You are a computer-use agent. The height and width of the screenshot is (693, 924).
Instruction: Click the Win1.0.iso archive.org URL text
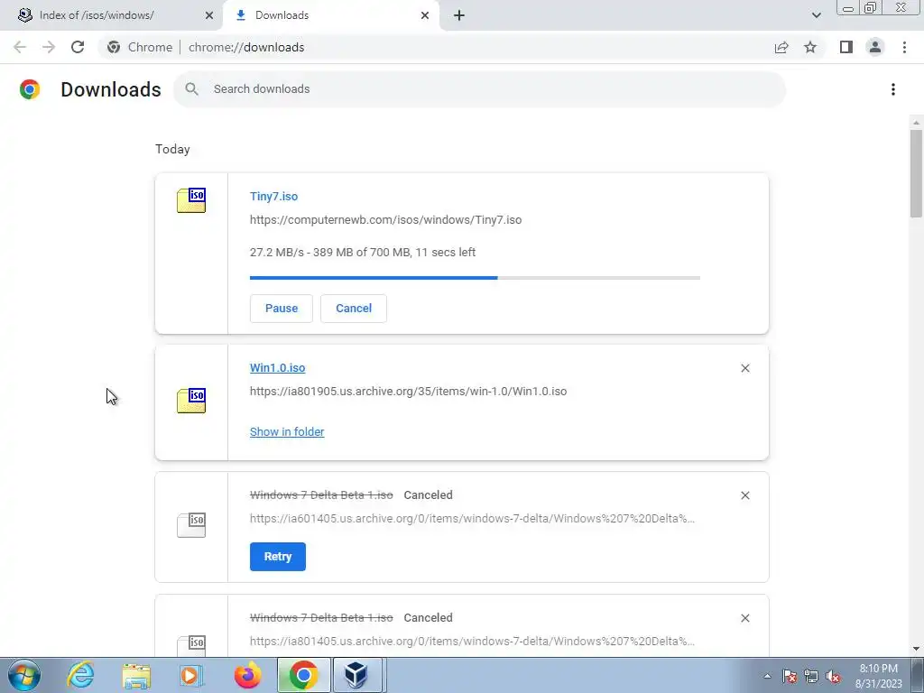point(409,392)
